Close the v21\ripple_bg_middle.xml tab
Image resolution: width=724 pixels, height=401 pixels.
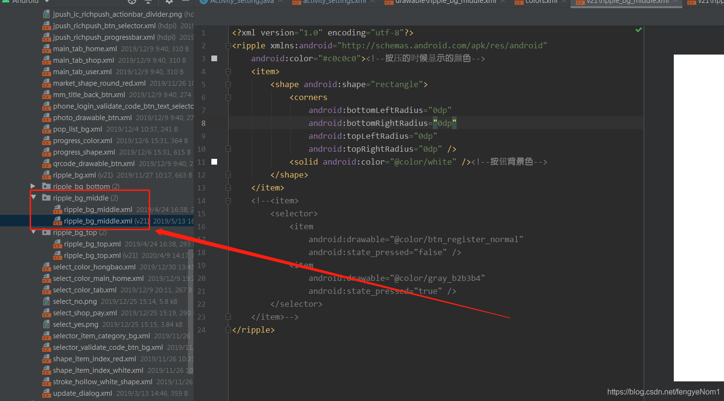[x=674, y=2]
